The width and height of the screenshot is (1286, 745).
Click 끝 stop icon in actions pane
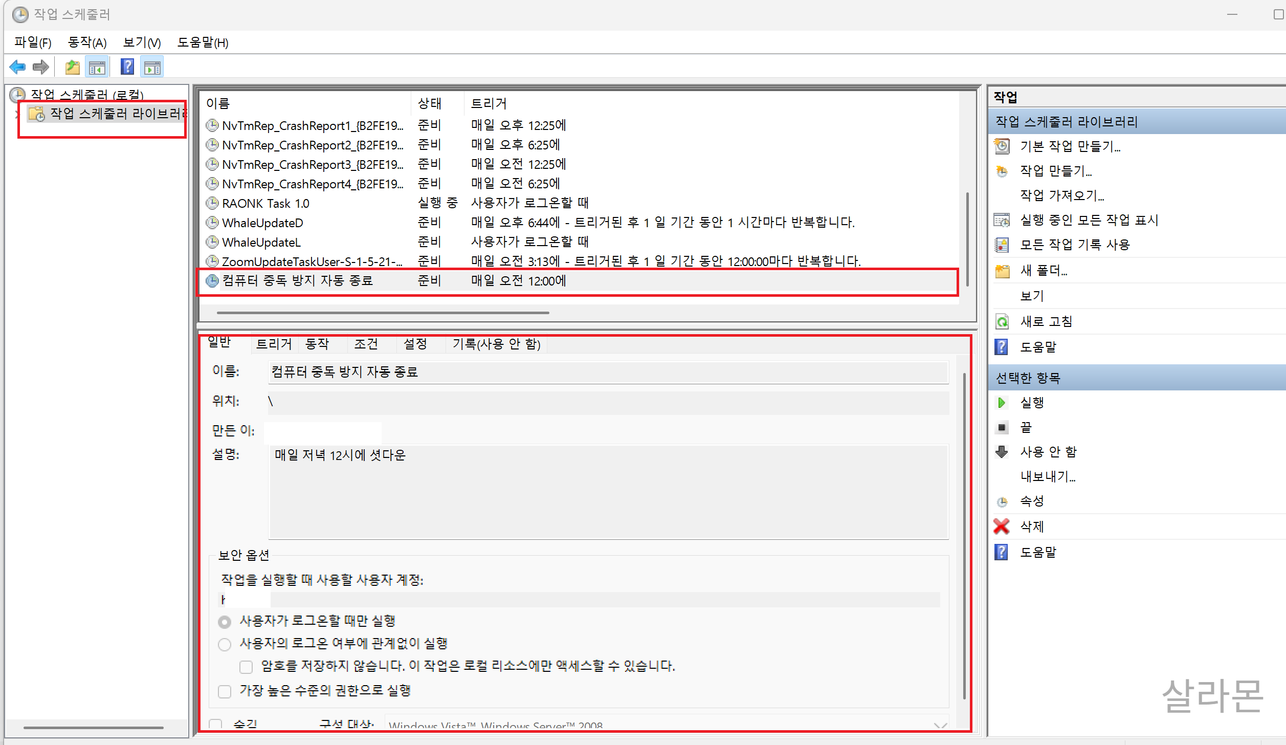1002,427
